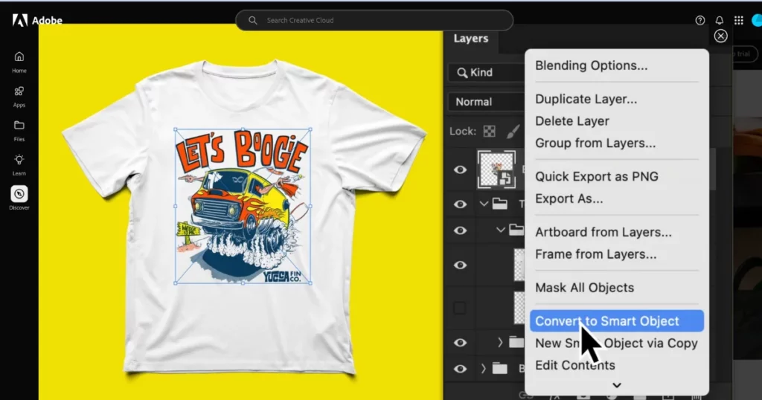Hide the expanded nested subgroup folder
The height and width of the screenshot is (400, 762).
(x=460, y=230)
